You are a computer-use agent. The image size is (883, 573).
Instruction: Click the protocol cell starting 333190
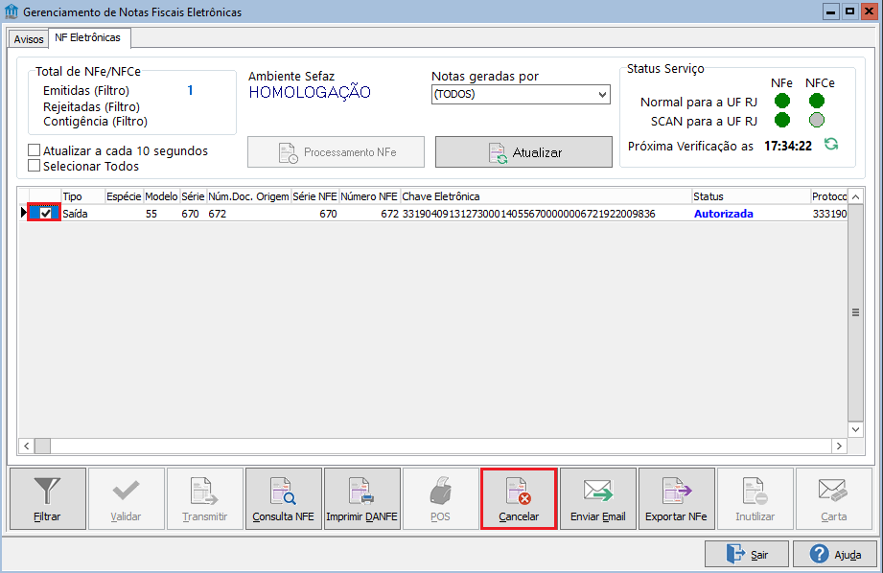[829, 214]
